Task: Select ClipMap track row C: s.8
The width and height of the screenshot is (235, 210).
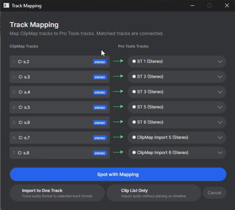Action: point(60,153)
